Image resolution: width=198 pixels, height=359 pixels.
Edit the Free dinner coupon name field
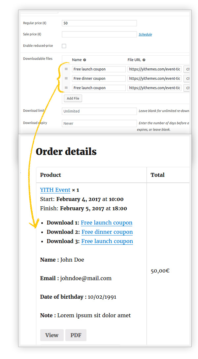coord(99,78)
